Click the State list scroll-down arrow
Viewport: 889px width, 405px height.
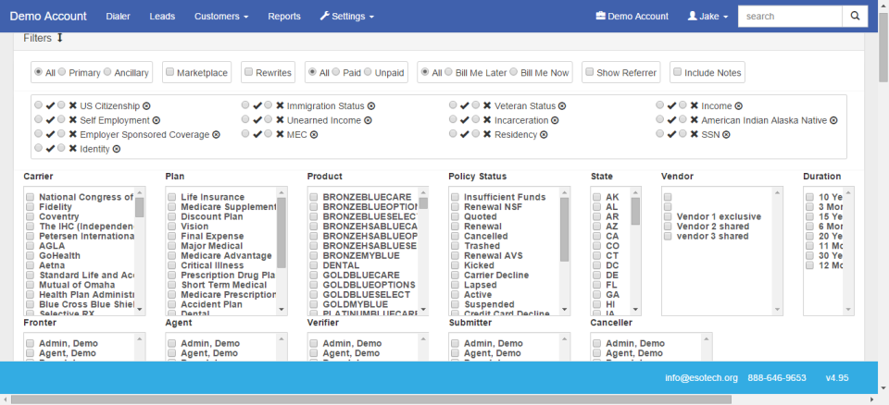pyautogui.click(x=635, y=310)
